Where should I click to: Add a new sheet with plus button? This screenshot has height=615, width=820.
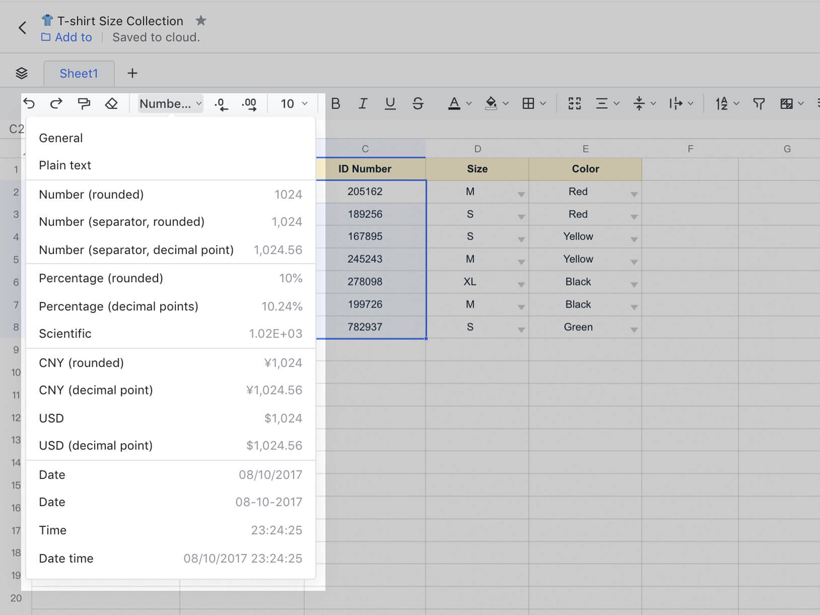pos(133,73)
